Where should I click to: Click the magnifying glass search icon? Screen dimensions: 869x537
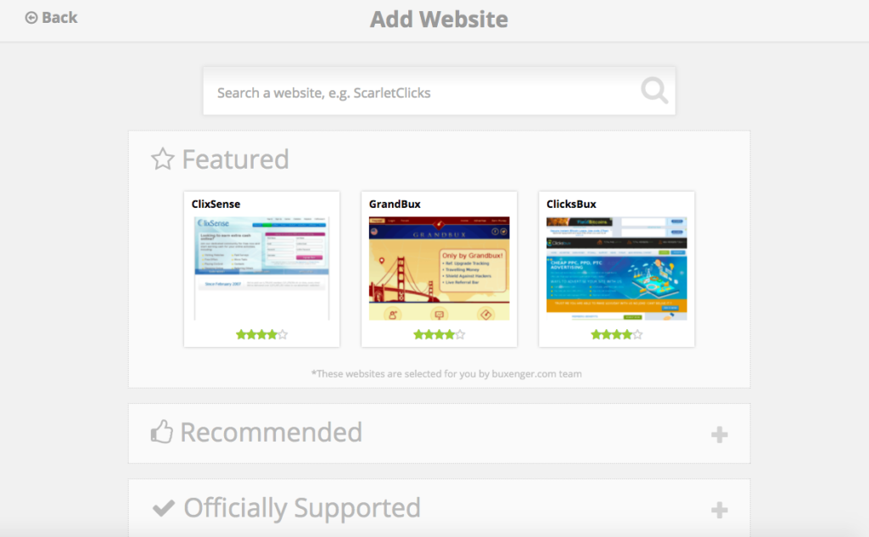(x=654, y=90)
